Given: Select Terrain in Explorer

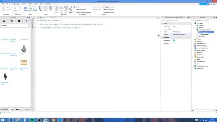Looking at the screenshot, I should [201, 28].
